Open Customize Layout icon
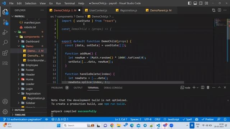This screenshot has width=230, height=129. [206, 3]
